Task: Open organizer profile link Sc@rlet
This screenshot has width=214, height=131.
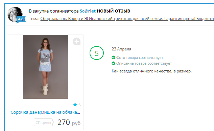Action: point(88,11)
